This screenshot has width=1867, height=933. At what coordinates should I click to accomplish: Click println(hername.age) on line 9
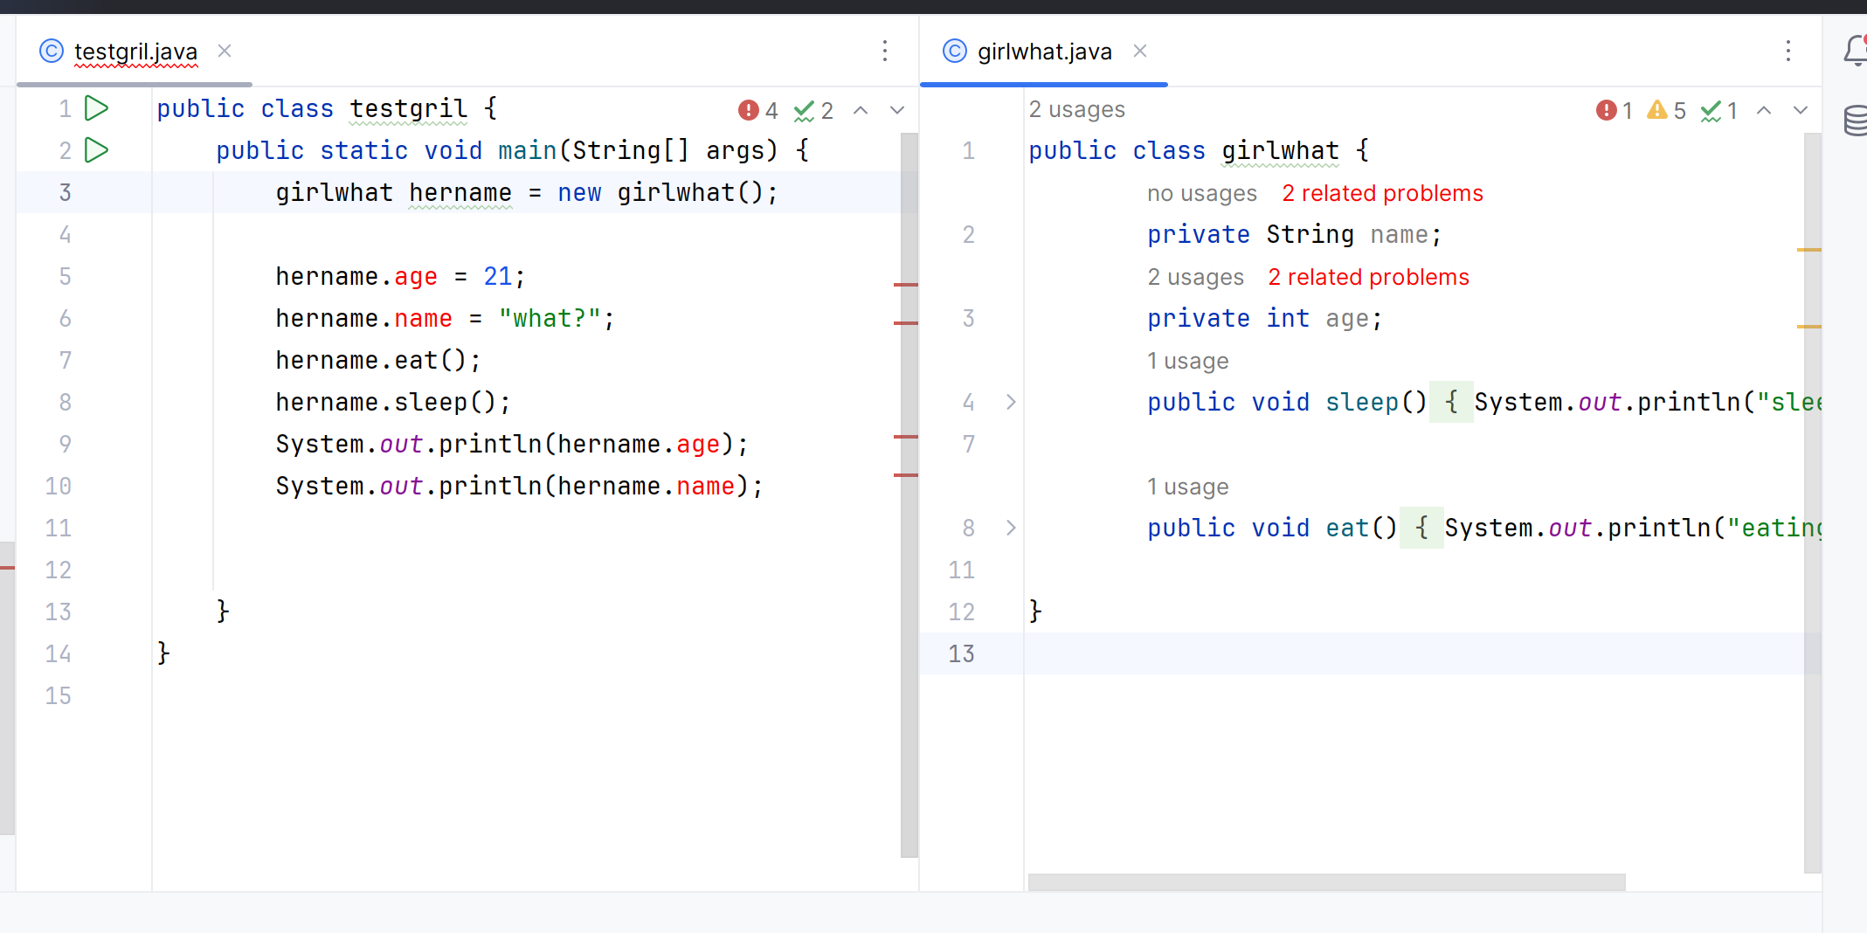[593, 445]
